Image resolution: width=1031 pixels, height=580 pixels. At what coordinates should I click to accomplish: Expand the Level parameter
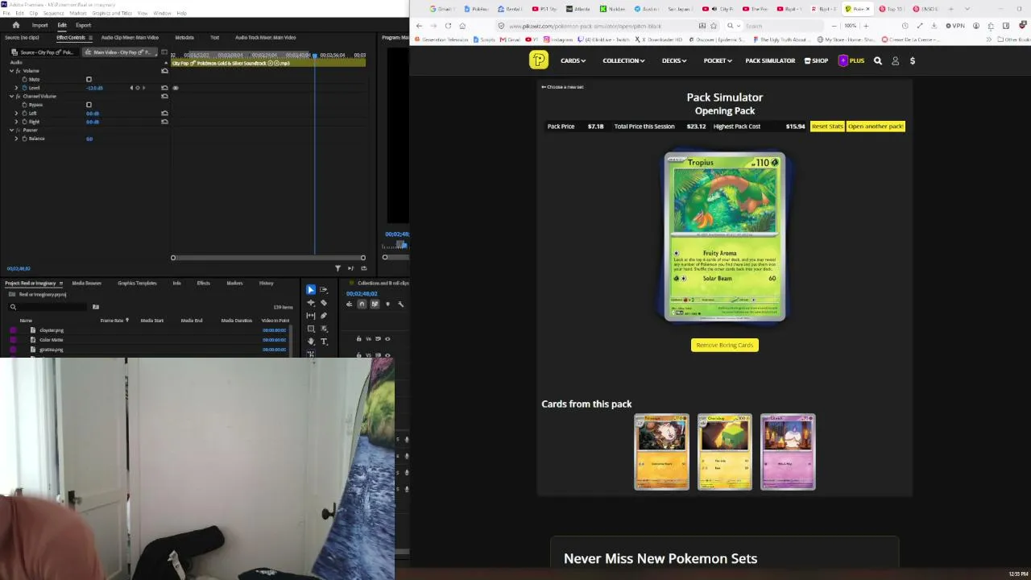[x=16, y=88]
